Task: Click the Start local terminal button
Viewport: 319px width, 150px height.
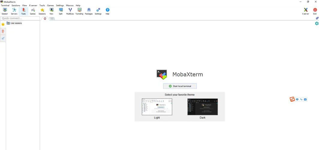Action: 180,86
